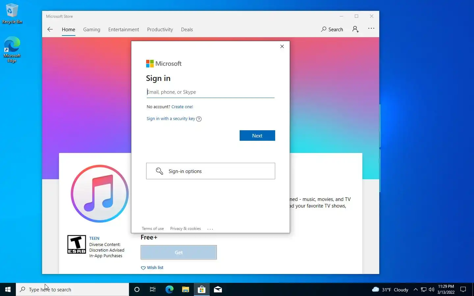This screenshot has height=296, width=474.
Task: Click the iTunes app logo
Action: coord(99,194)
